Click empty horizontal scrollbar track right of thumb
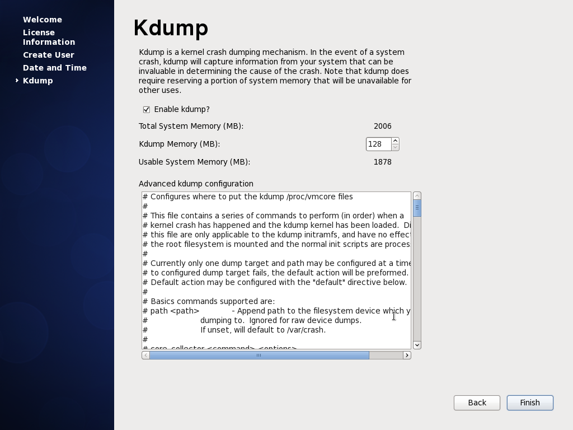The image size is (573, 430). [x=386, y=355]
